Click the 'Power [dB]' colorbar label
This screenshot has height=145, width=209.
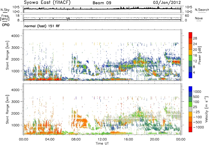coord(200,55)
